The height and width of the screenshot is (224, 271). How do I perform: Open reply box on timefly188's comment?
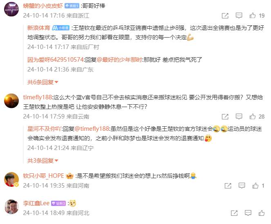239,116
